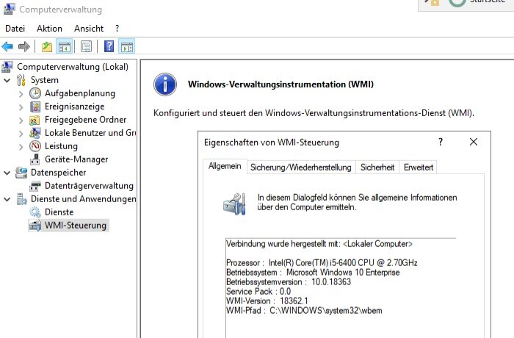Click the Aufgabenplanung clock icon
This screenshot has height=338, width=514.
pos(35,93)
